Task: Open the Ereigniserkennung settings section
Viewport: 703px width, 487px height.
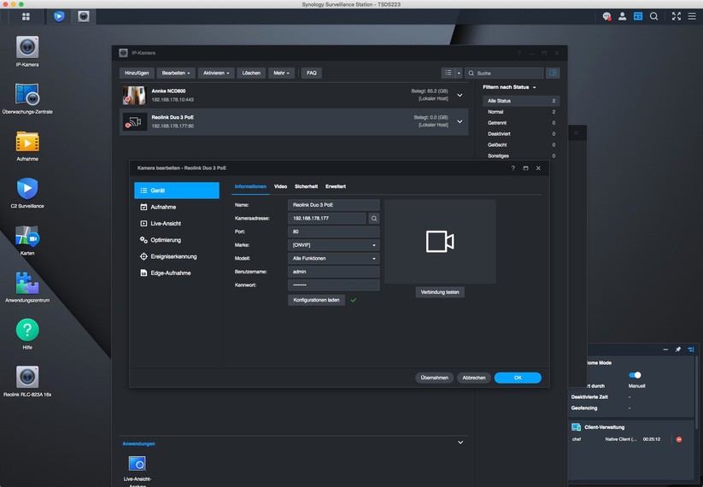Action: tap(177, 256)
